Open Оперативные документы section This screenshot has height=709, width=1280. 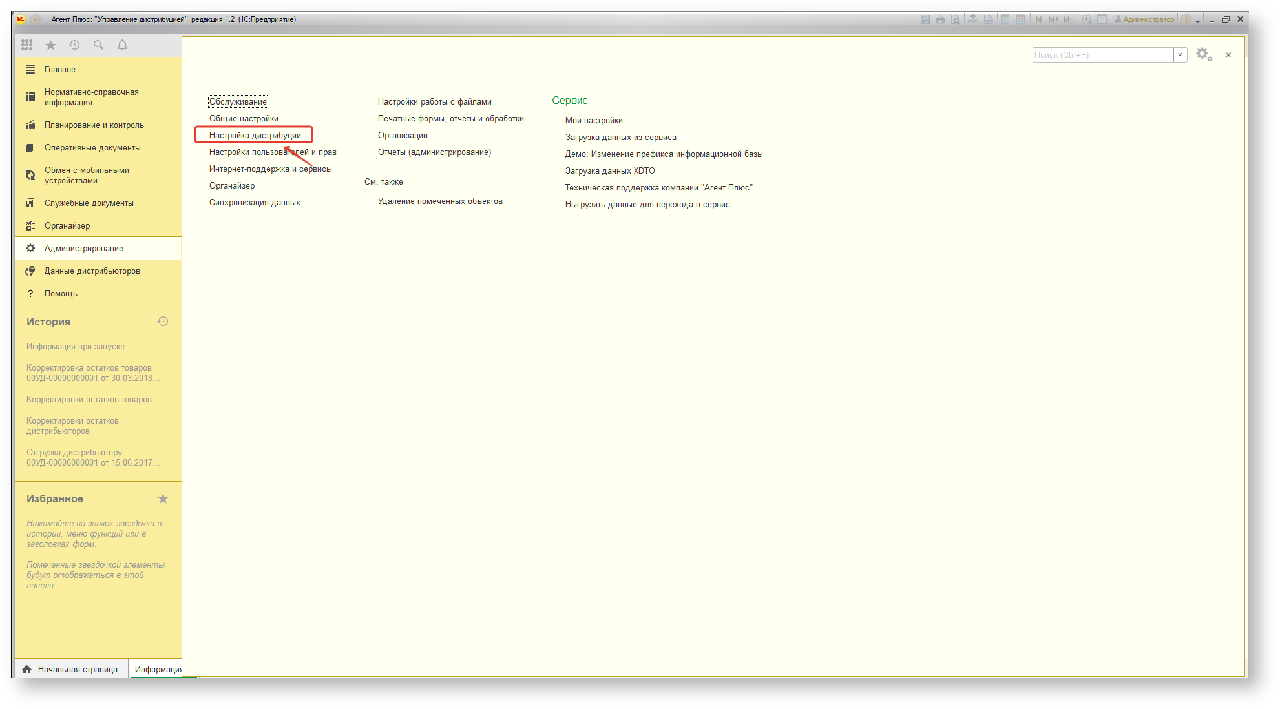coord(98,147)
